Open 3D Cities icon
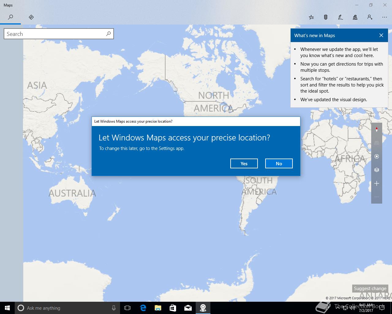The height and width of the screenshot is (314, 392). coord(355,17)
